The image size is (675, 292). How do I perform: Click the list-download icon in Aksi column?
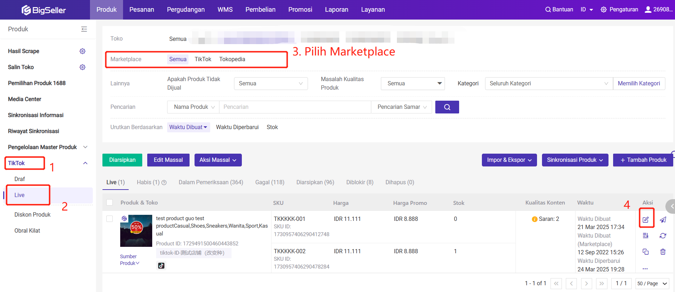pyautogui.click(x=646, y=235)
